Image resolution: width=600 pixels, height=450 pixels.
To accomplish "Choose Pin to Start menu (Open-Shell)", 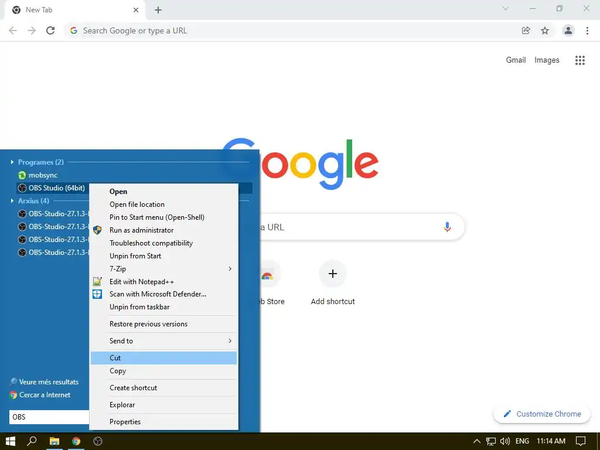I will [164, 217].
